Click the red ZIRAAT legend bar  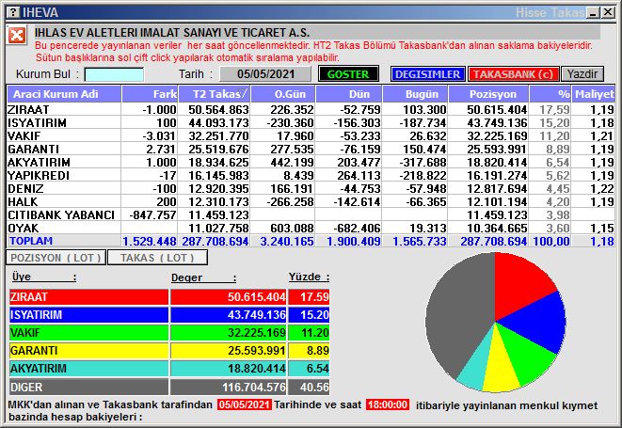point(88,296)
